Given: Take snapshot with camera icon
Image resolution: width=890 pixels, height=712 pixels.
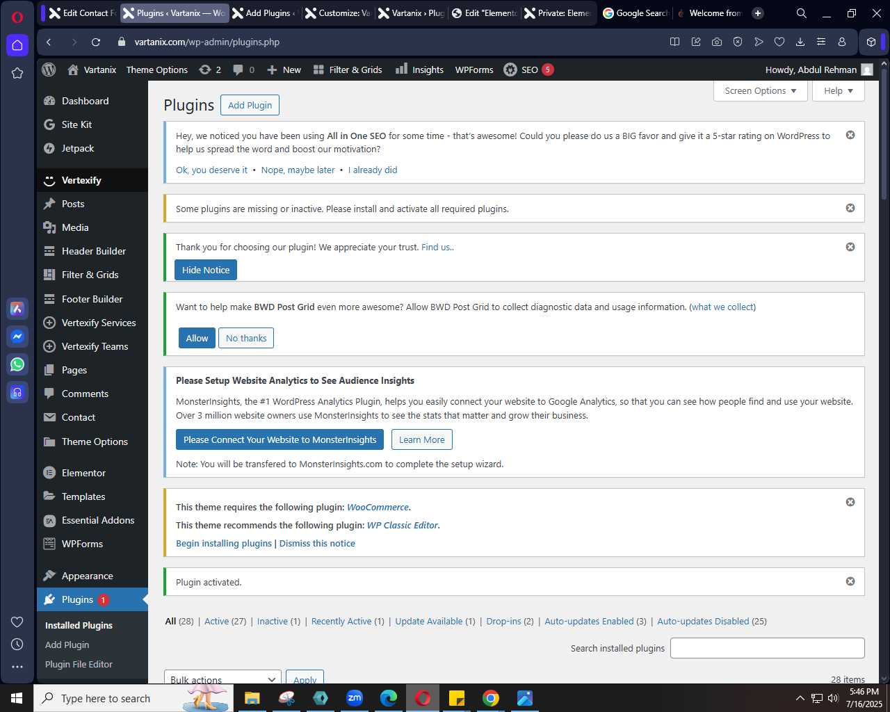Looking at the screenshot, I should pos(717,42).
